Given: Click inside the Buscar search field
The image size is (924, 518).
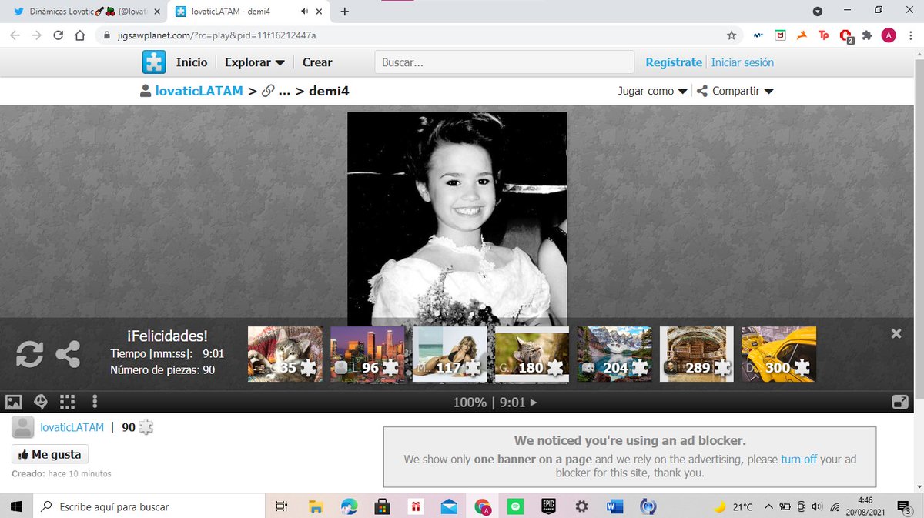Looking at the screenshot, I should coord(504,62).
